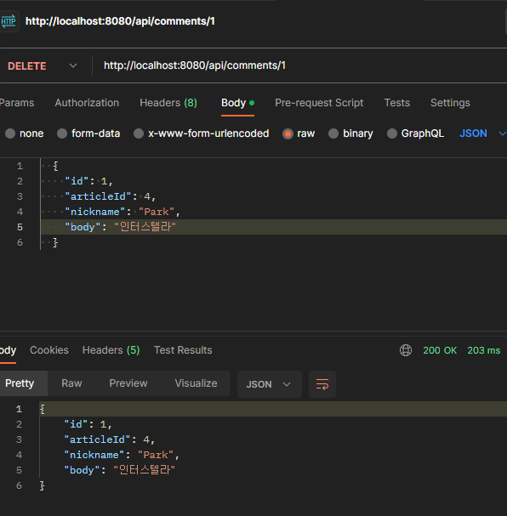Open the response JSON format dropdown
507x516 pixels.
[270, 384]
